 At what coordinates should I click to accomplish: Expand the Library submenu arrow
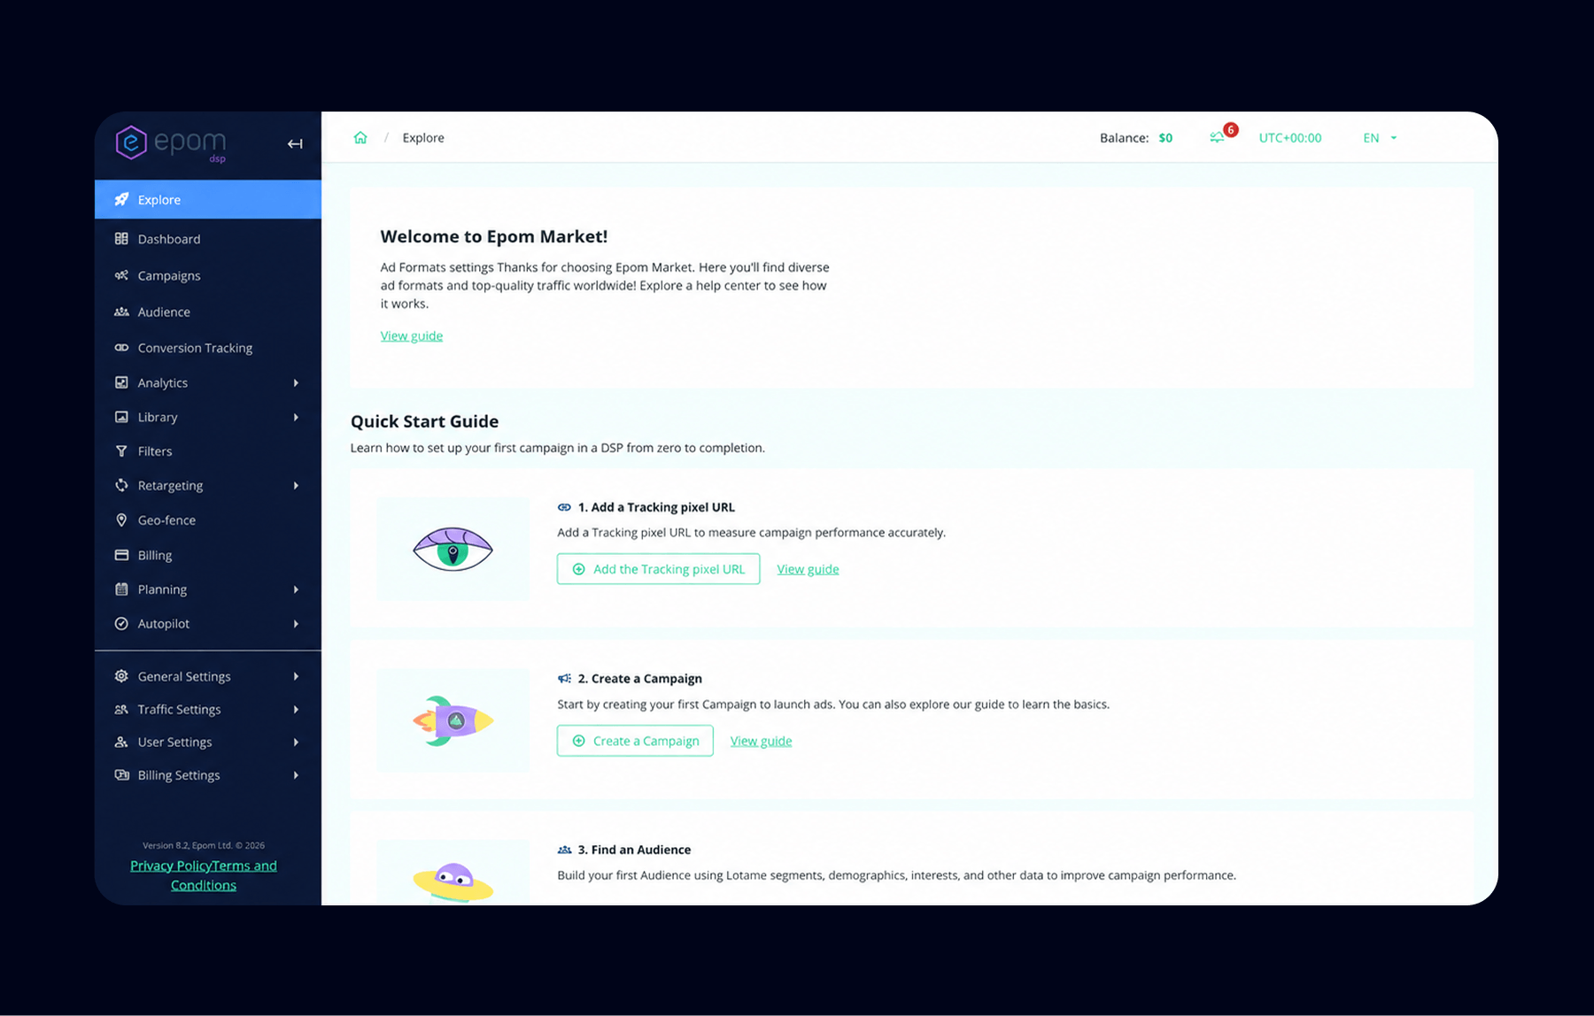296,417
